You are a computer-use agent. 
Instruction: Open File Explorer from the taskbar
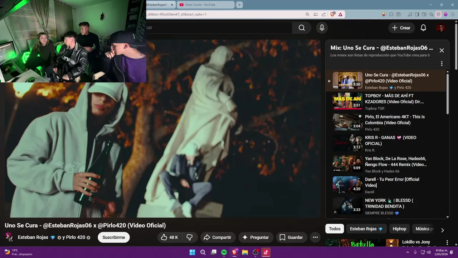pyautogui.click(x=245, y=252)
